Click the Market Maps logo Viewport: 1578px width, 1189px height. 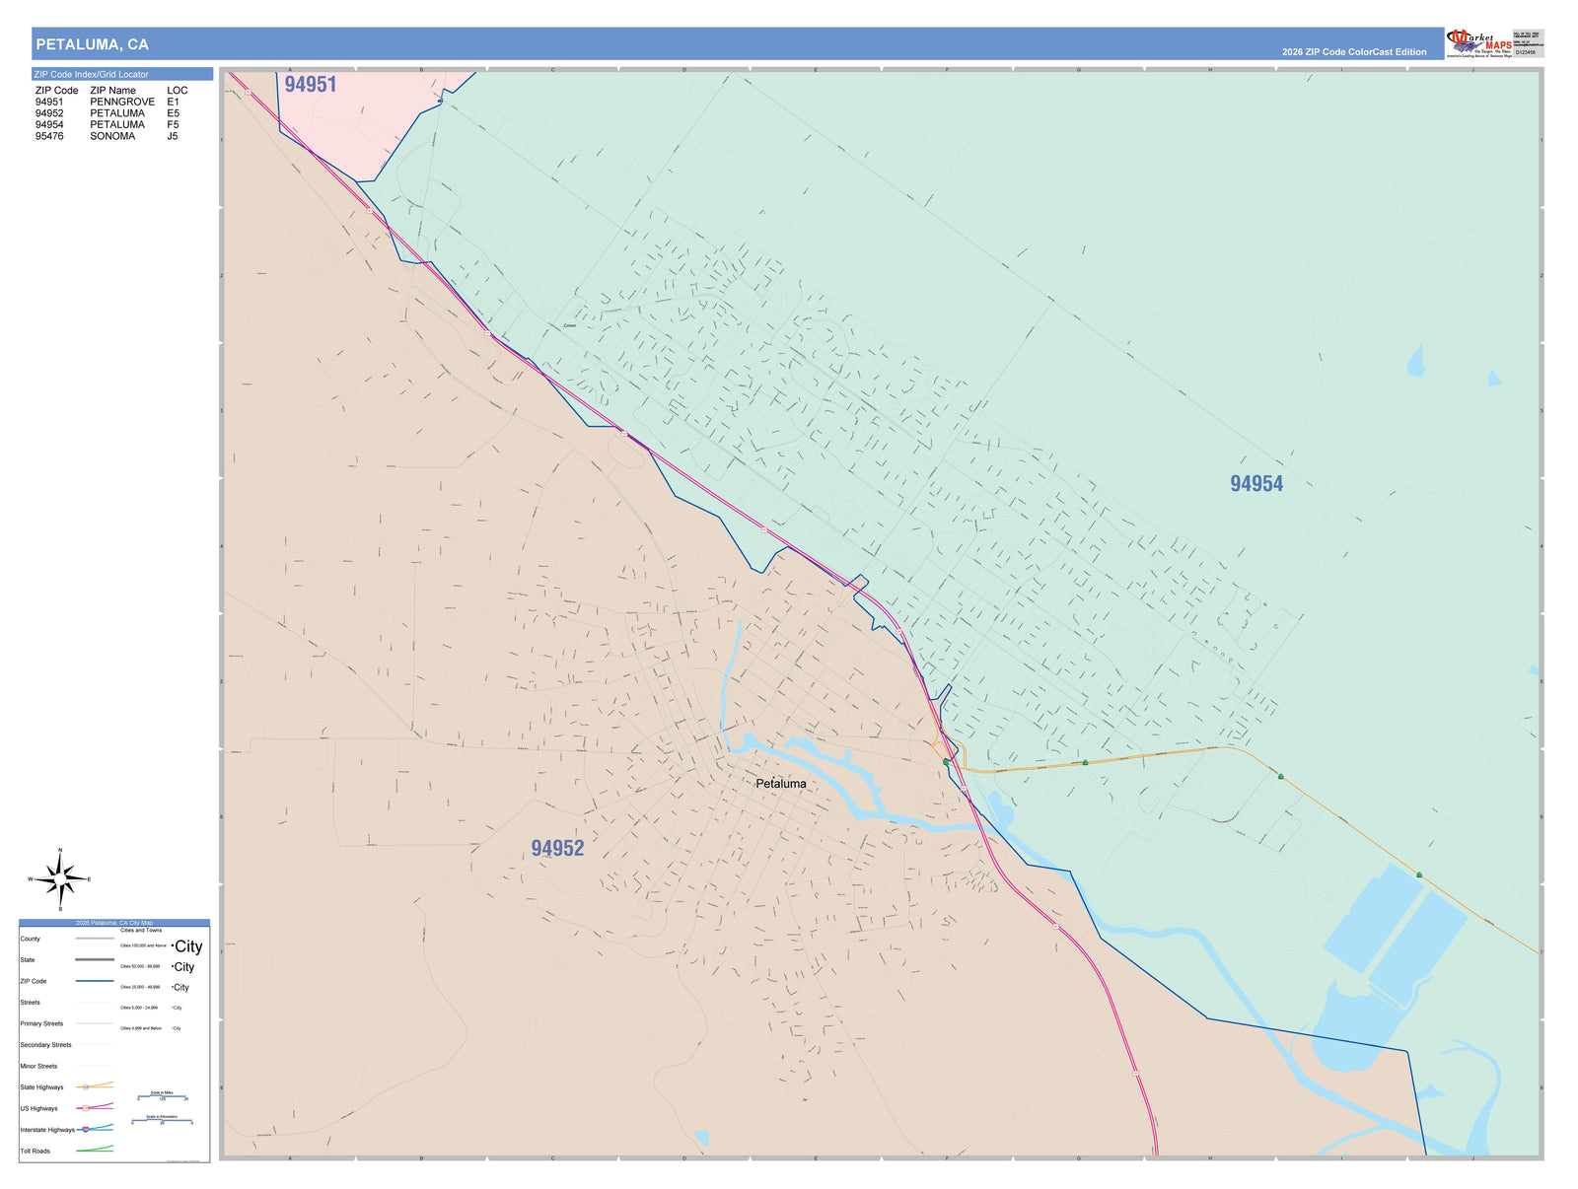1478,44
